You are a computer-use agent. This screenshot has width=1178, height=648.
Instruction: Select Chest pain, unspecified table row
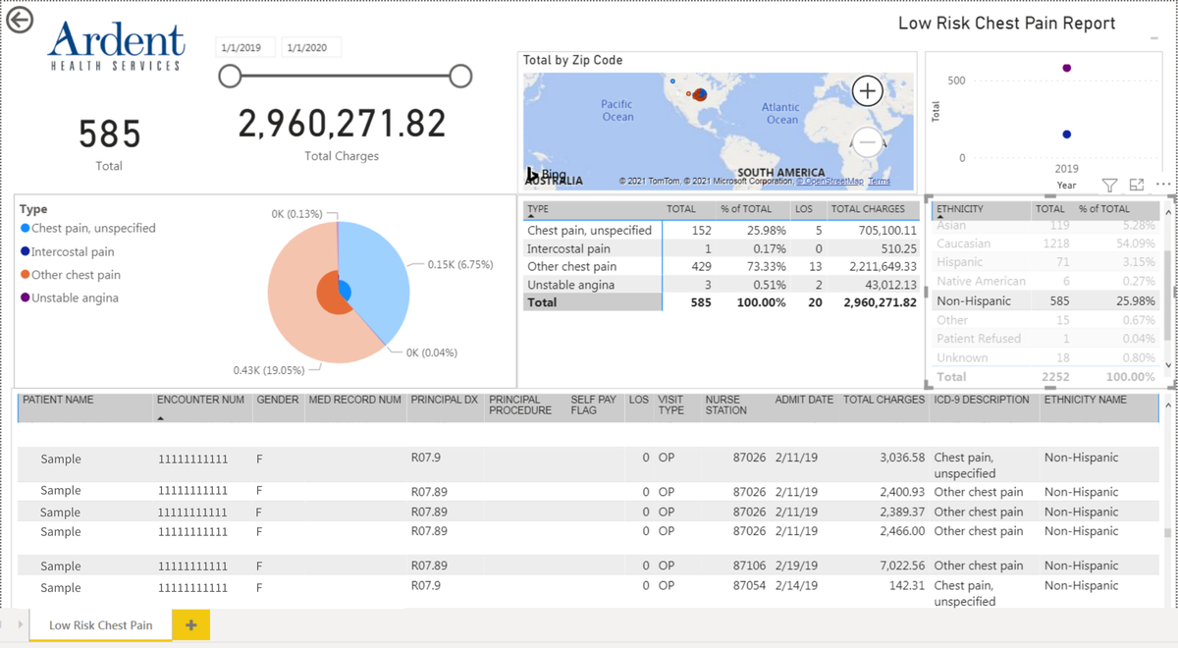(722, 231)
